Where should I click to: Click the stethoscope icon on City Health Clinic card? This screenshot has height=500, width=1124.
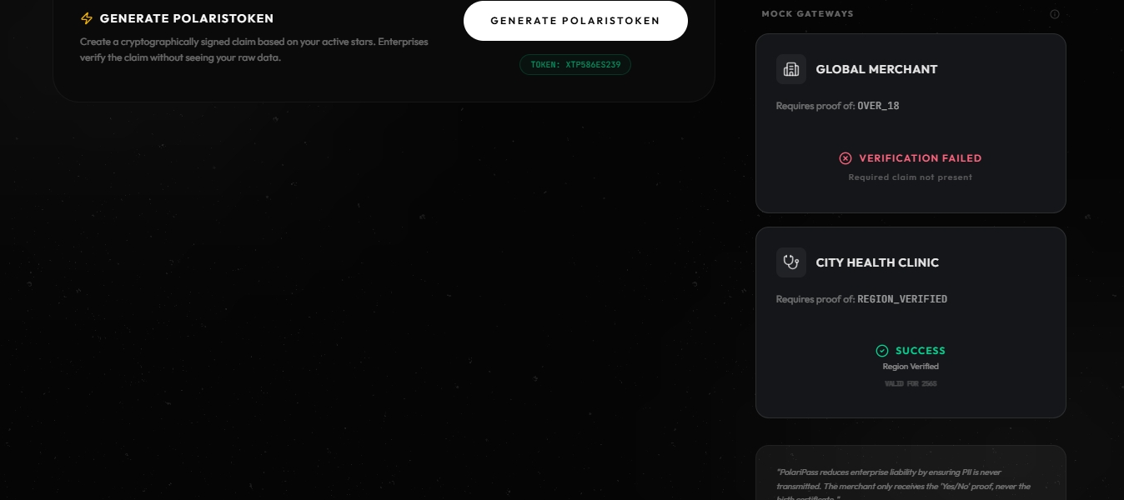click(791, 262)
